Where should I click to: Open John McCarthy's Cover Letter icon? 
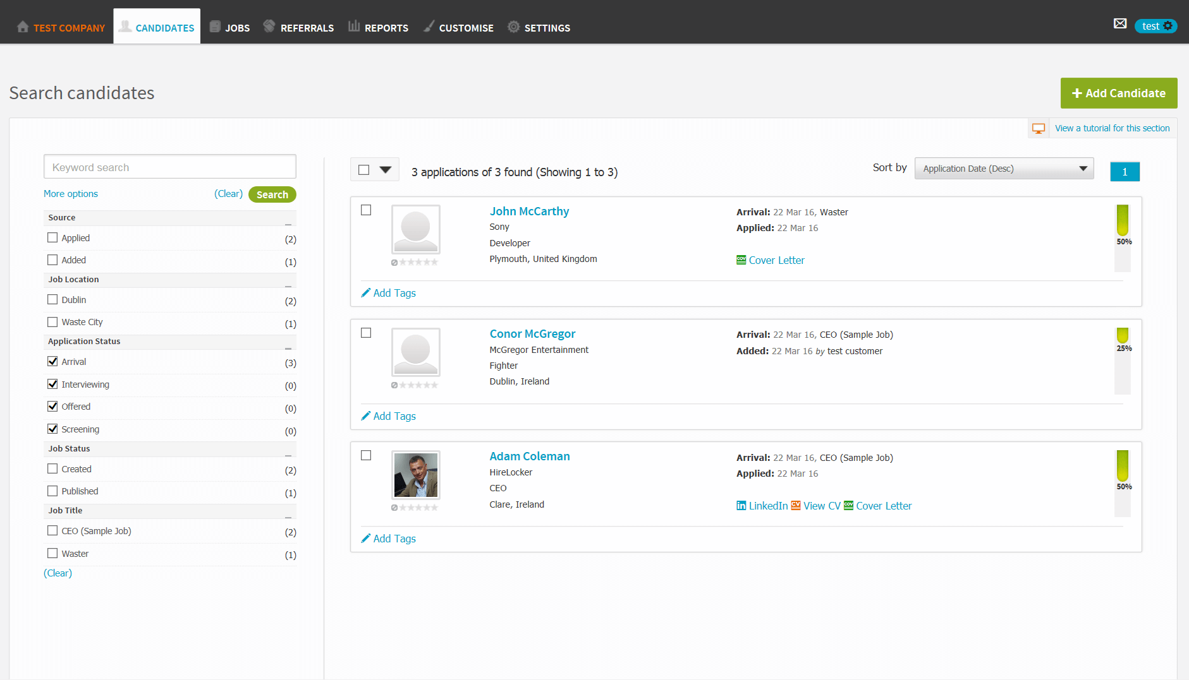point(740,259)
